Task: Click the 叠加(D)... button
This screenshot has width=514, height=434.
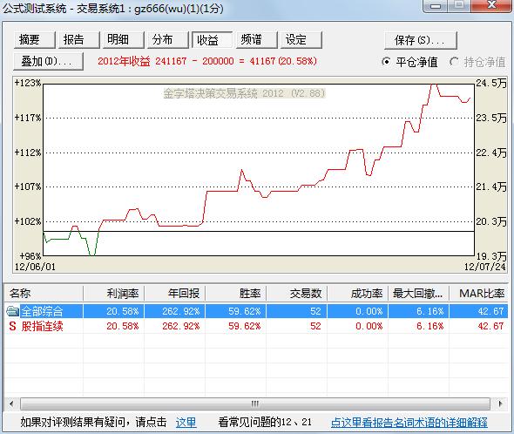Action: coord(48,61)
